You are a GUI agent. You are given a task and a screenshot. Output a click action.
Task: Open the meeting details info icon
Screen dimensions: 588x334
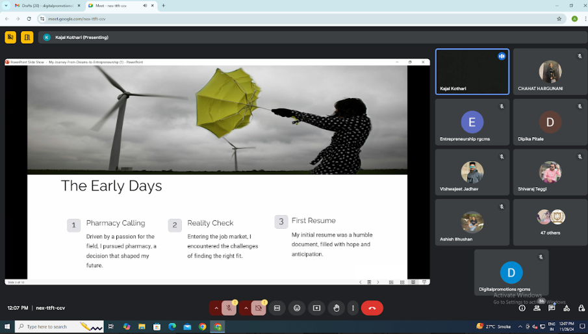pyautogui.click(x=522, y=309)
